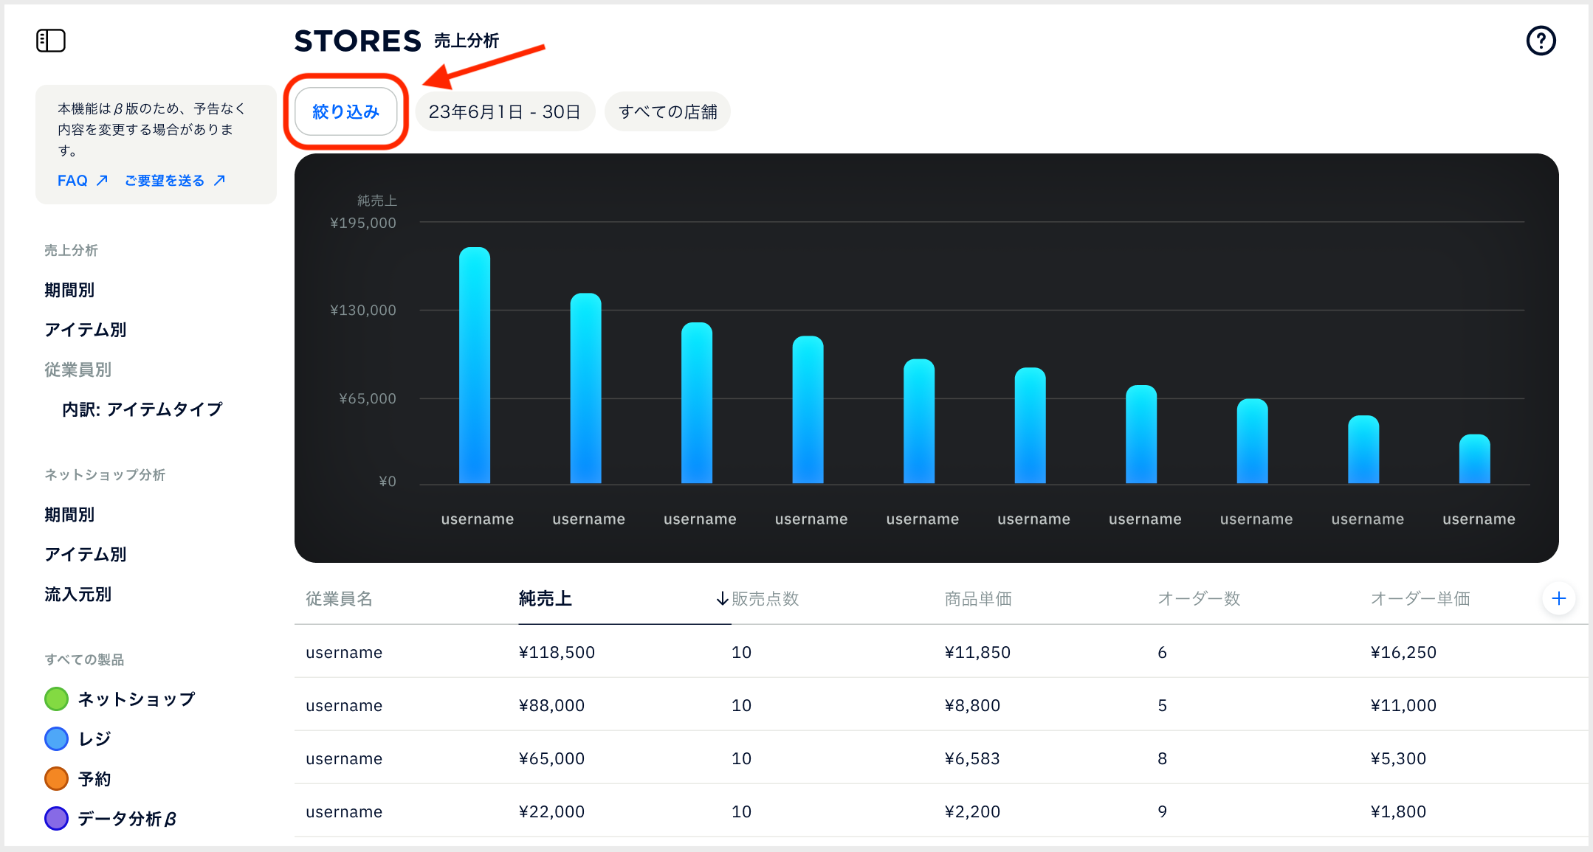
Task: Click the ¥88,000 table cell
Action: pos(551,705)
